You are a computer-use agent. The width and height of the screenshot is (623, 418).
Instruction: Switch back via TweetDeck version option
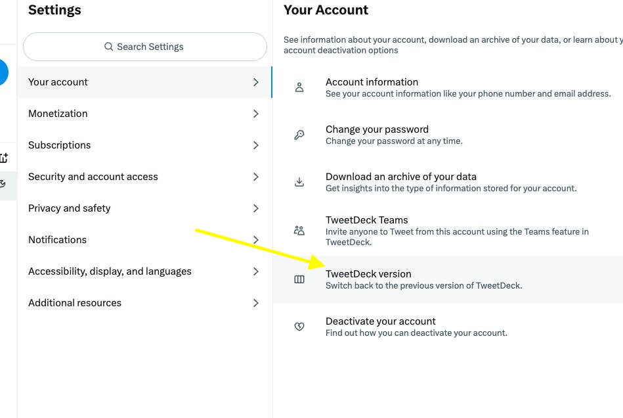tap(368, 274)
